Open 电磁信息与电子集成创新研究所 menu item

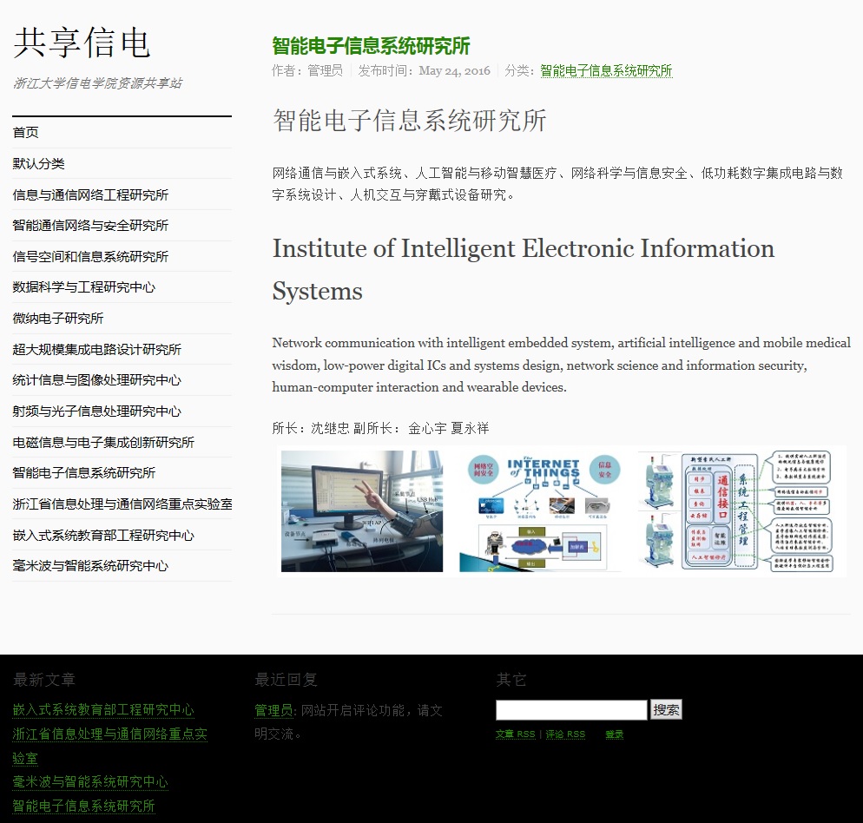point(103,443)
